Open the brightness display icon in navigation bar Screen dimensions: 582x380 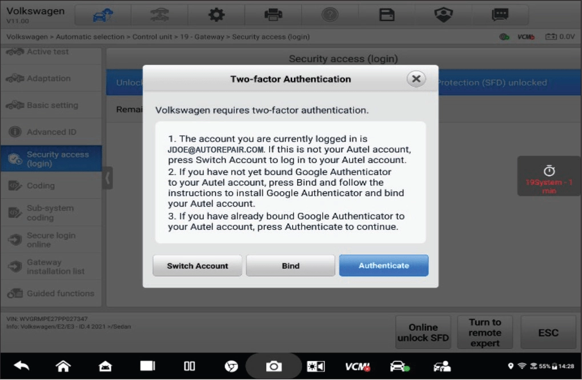[315, 366]
